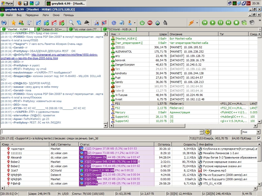262x196 pixels.
Task: Click the JUst7 upload progress bar
Action: [116, 170]
